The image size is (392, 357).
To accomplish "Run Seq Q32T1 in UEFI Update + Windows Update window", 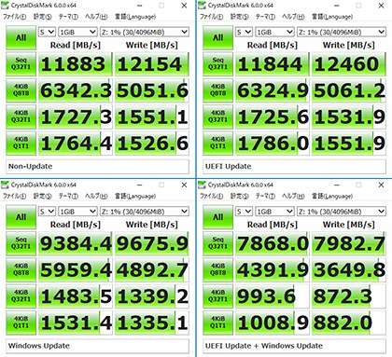I will click(x=217, y=243).
